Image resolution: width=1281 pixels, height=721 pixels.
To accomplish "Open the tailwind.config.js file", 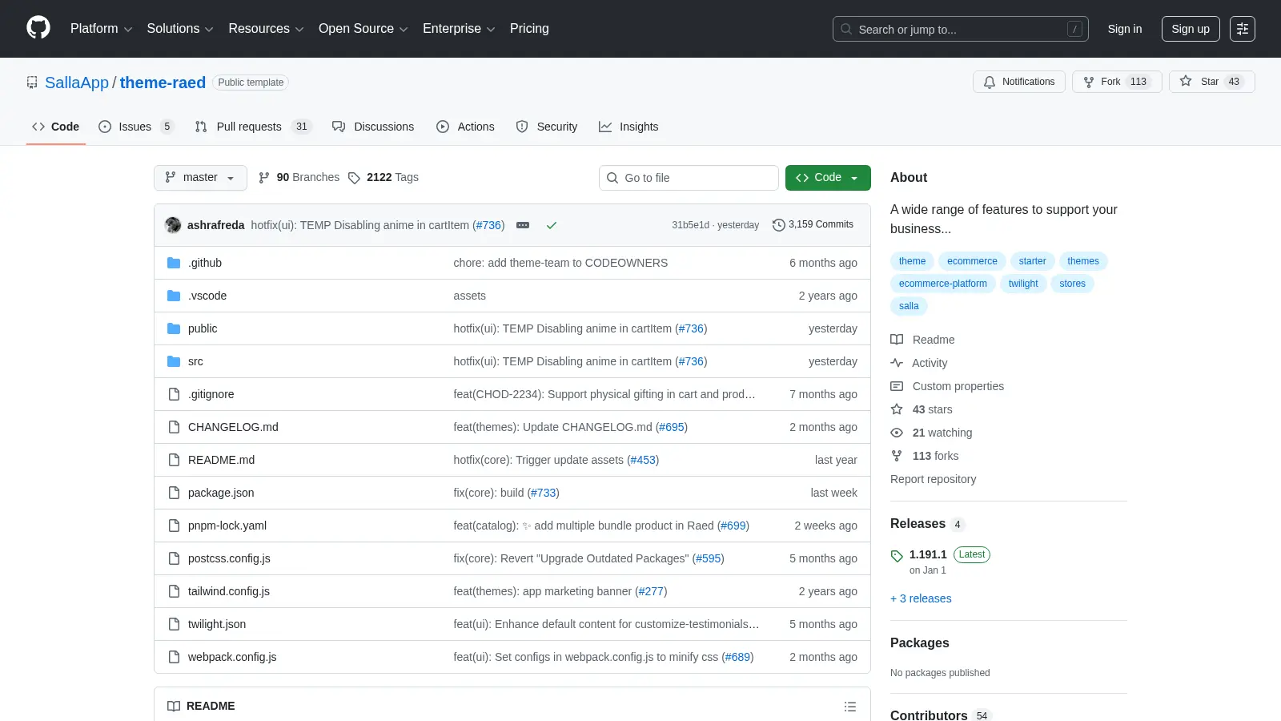I will coord(229,591).
